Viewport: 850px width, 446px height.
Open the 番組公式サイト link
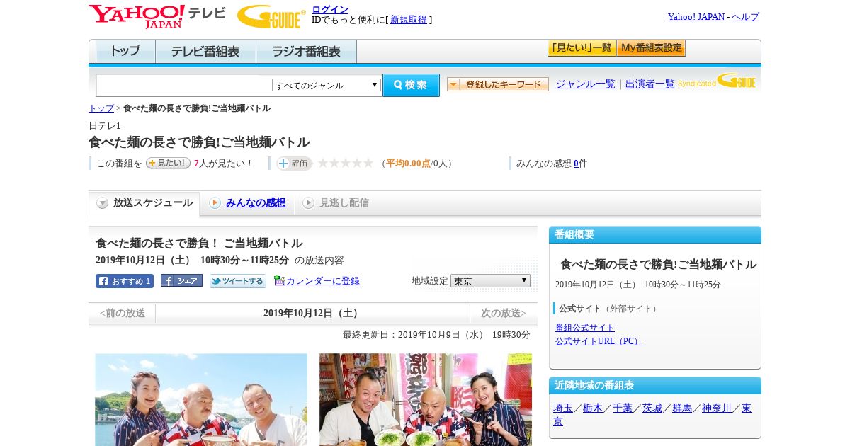585,328
